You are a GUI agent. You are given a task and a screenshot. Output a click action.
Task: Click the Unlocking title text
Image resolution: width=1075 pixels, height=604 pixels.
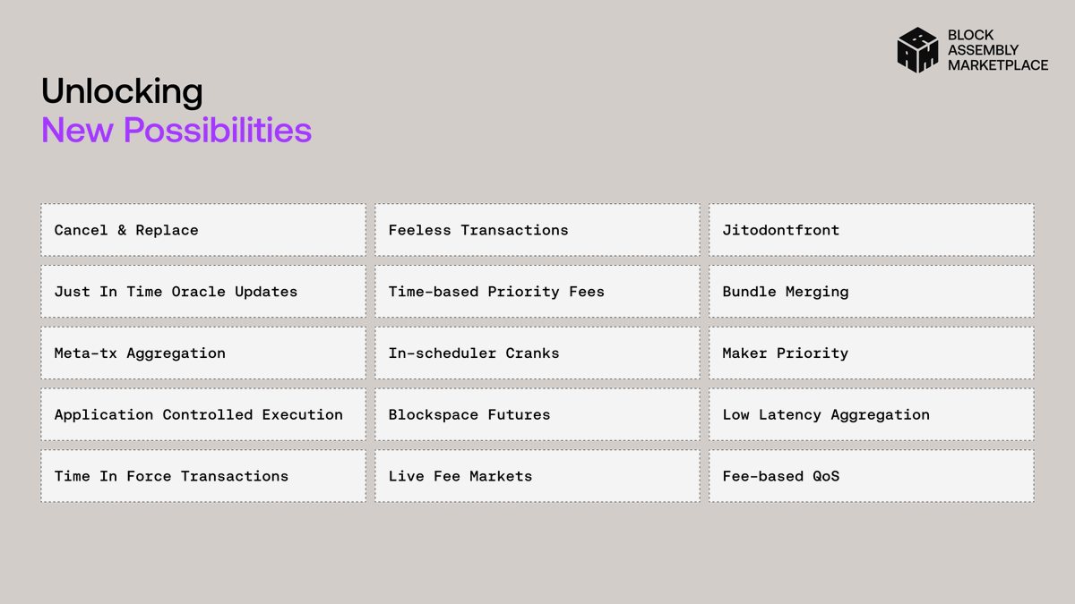(122, 92)
